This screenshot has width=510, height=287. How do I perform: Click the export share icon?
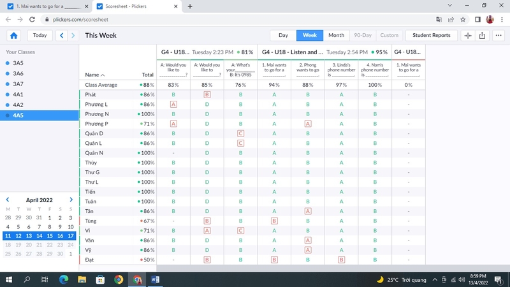(482, 36)
